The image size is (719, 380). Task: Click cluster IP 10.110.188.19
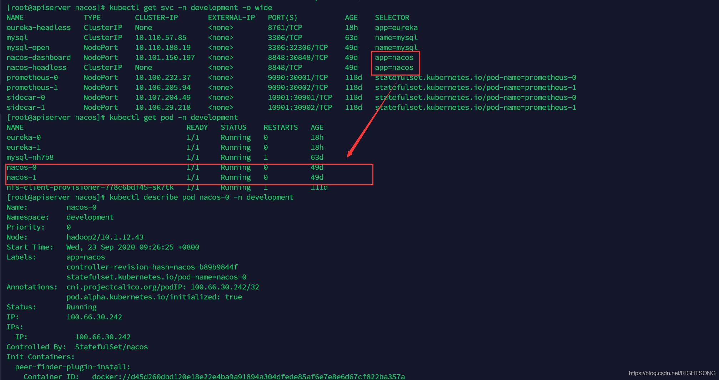coord(163,47)
